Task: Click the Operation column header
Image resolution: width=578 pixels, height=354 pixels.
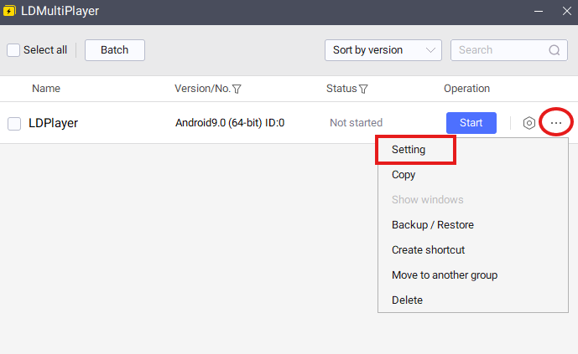Action: [x=466, y=89]
